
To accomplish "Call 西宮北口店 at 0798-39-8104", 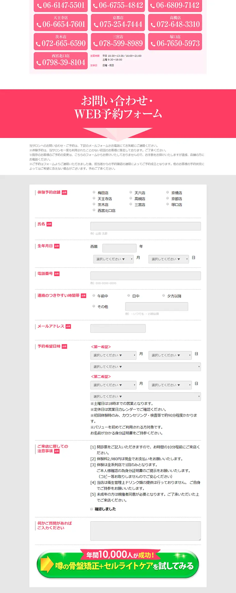I will (61, 61).
